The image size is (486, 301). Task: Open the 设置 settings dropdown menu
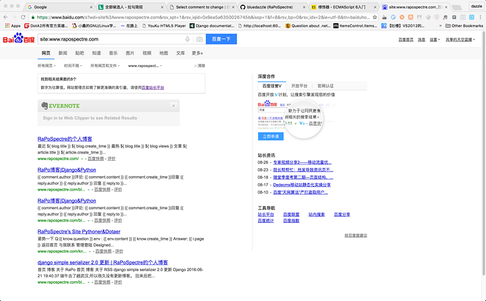pyautogui.click(x=434, y=40)
